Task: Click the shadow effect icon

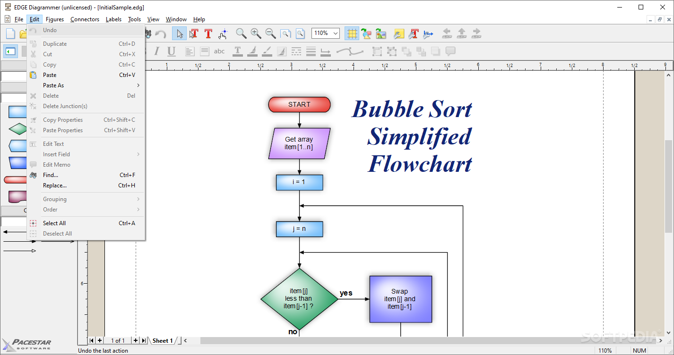Action: click(435, 51)
